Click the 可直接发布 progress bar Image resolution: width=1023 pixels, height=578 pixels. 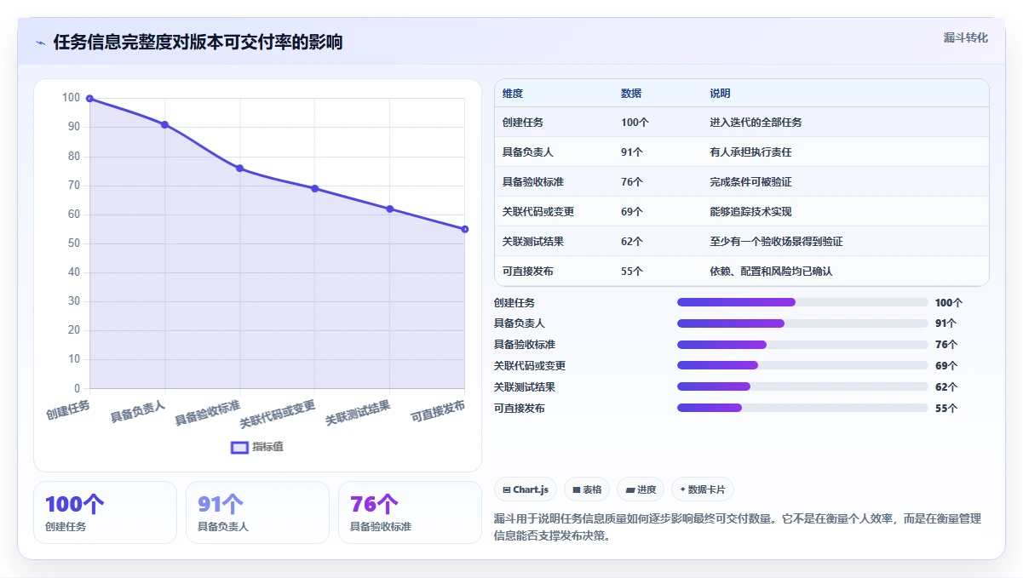point(802,408)
